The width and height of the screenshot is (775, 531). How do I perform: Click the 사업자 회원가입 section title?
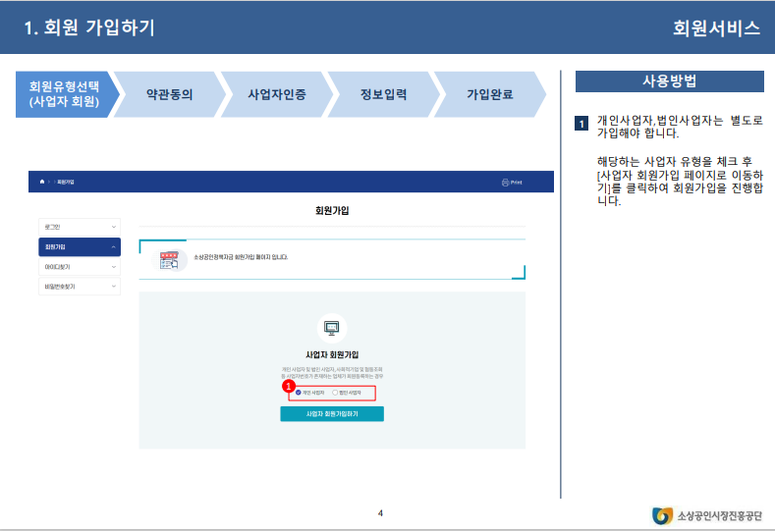coord(332,354)
